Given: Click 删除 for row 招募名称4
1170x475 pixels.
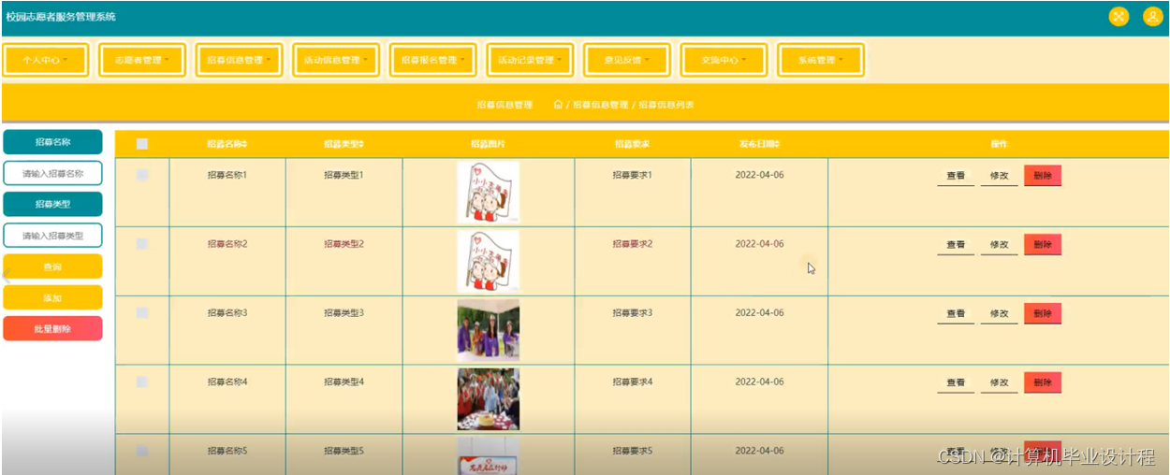Looking at the screenshot, I should pos(1043,383).
